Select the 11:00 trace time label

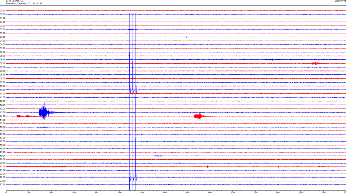3,93
